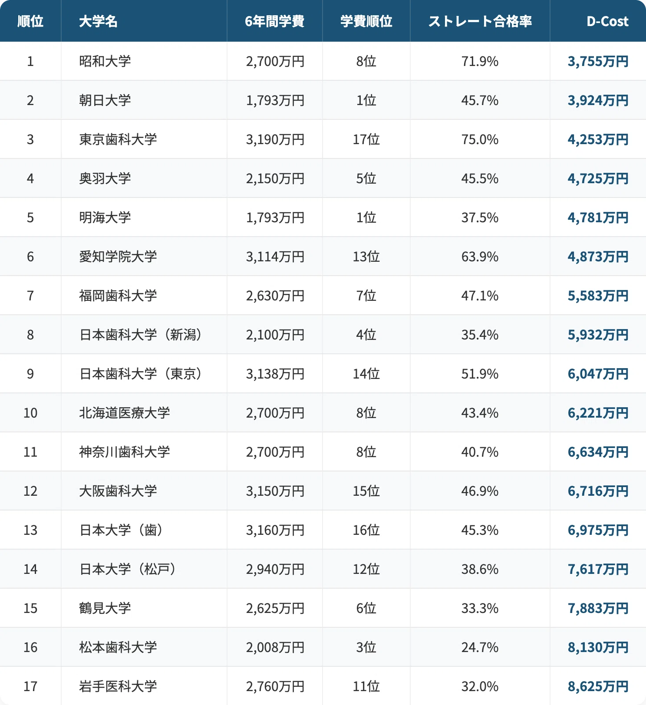The height and width of the screenshot is (705, 646).
Task: Click the '学費順位' column header
Action: 366,21
